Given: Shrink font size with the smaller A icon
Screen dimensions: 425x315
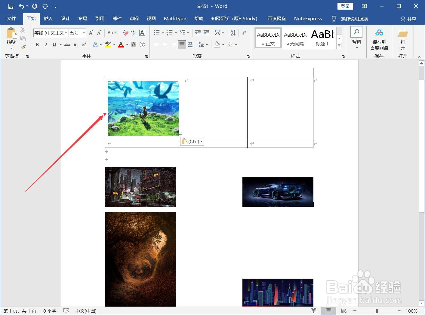Looking at the screenshot, I should click(x=99, y=33).
